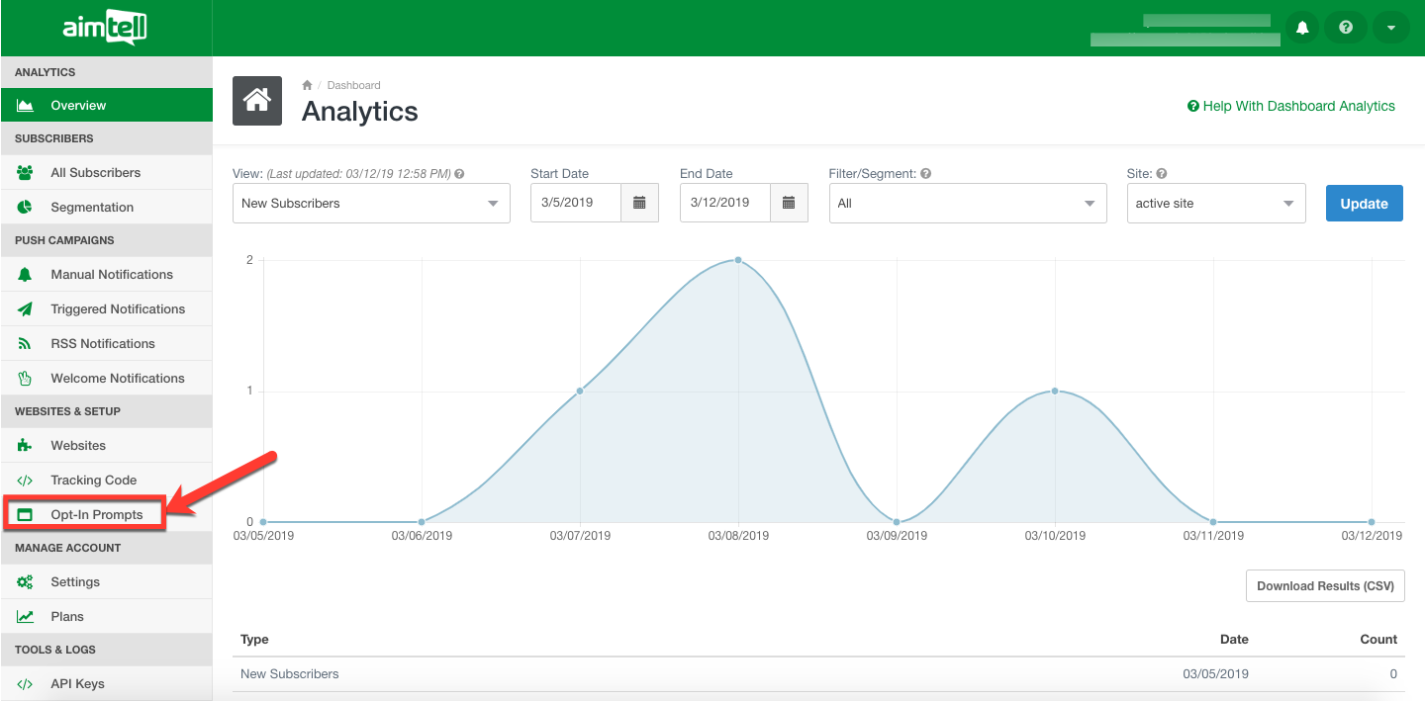
Task: Click the notification bell icon in header
Action: (x=1302, y=28)
